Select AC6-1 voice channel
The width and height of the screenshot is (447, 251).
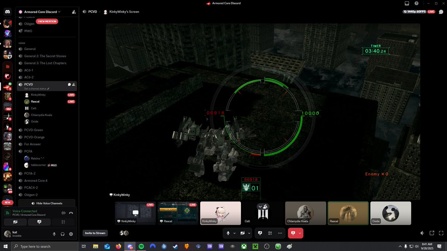[47, 70]
